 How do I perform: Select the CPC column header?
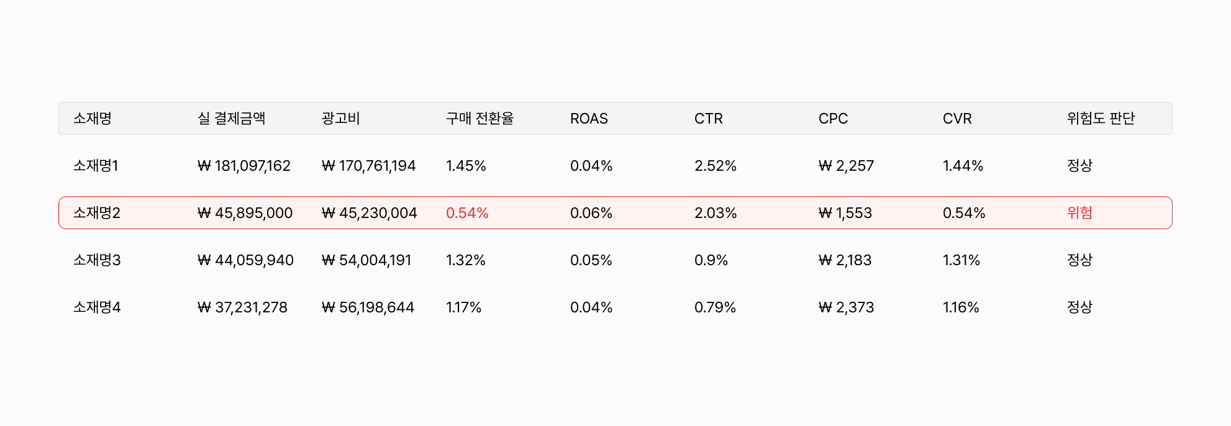(833, 119)
